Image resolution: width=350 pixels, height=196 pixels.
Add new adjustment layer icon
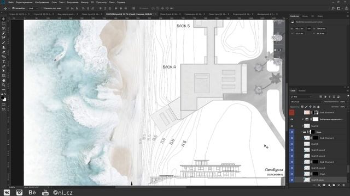click(329, 185)
